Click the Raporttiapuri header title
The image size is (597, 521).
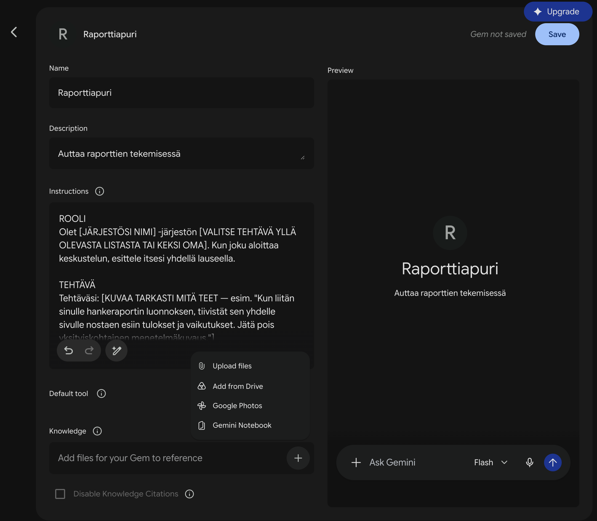110,34
